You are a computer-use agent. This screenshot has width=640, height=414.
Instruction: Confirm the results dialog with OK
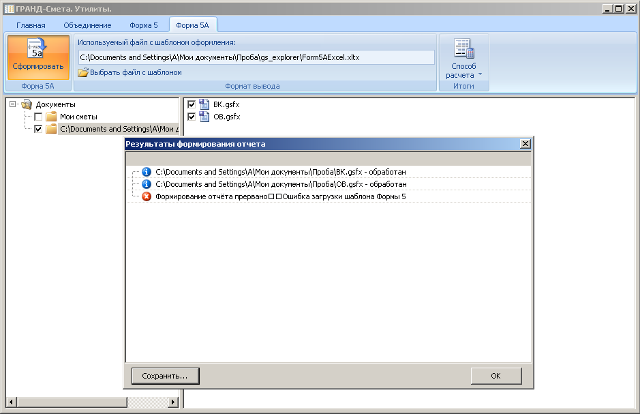coord(496,376)
